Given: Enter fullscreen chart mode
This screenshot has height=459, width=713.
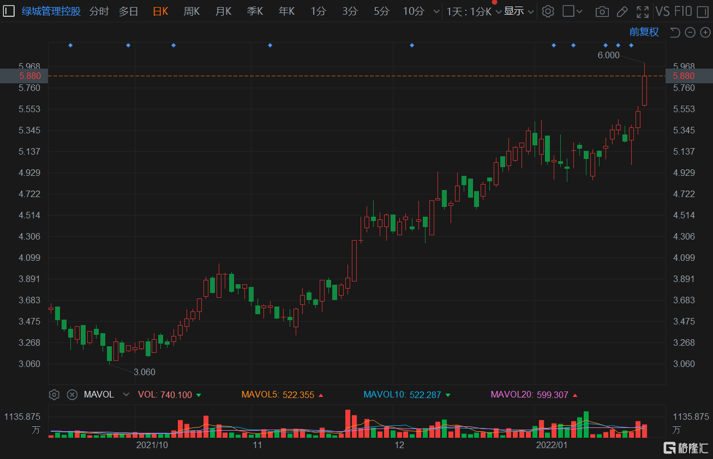Looking at the screenshot, I should tap(643, 11).
